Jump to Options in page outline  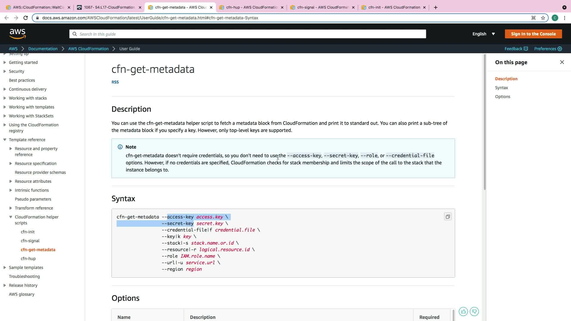tap(502, 97)
